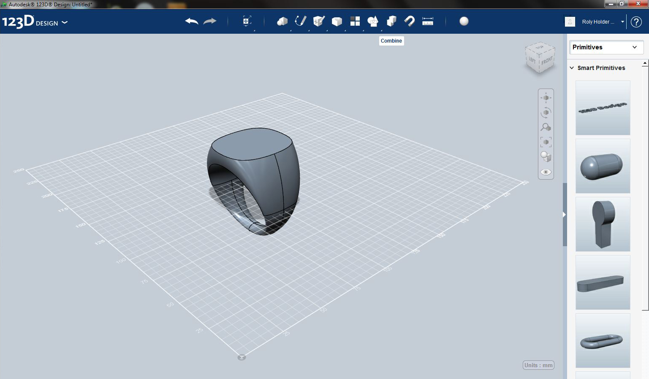Click the TOP face of view cube

coord(540,48)
